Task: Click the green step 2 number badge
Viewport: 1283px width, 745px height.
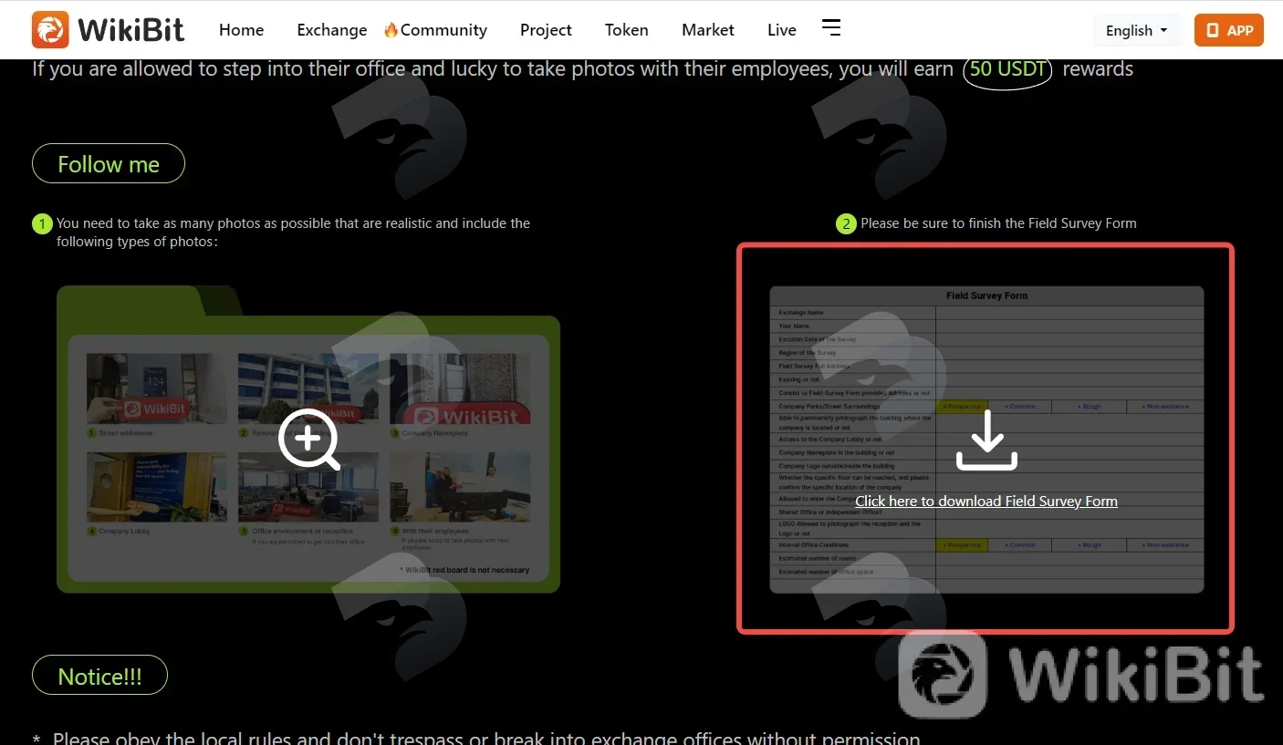Action: [846, 223]
